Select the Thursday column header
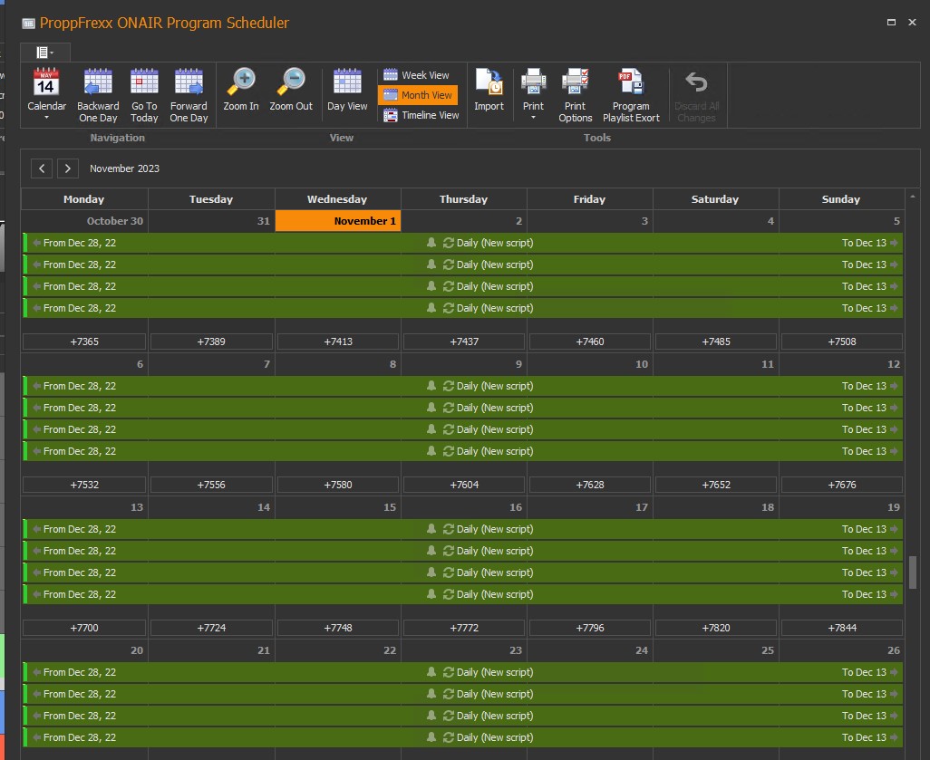 (x=463, y=199)
